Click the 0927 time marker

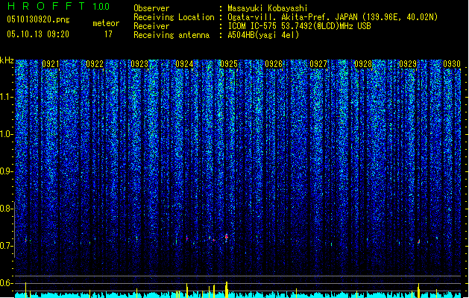pos(318,64)
